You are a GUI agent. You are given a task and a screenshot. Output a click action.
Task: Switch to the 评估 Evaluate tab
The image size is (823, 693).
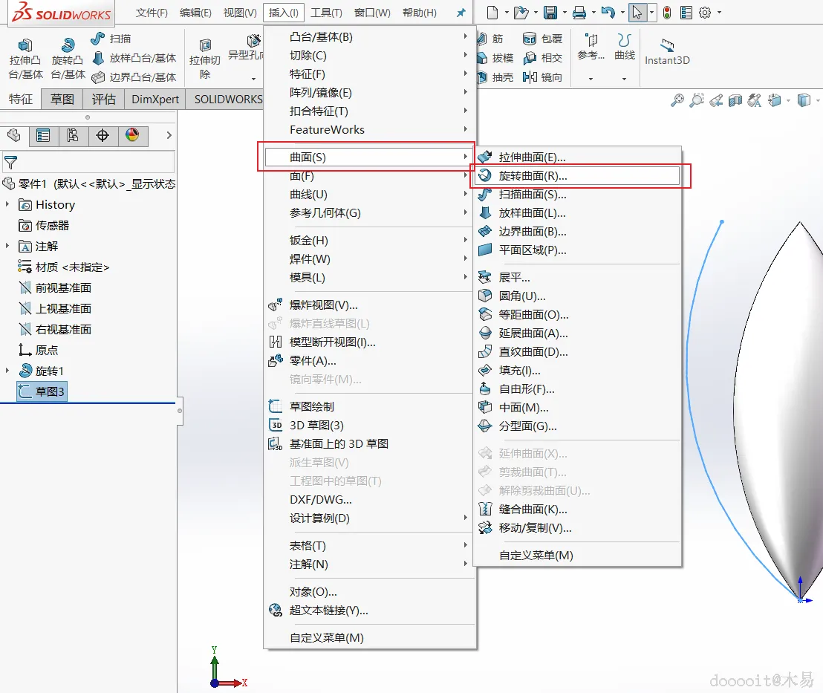(103, 100)
